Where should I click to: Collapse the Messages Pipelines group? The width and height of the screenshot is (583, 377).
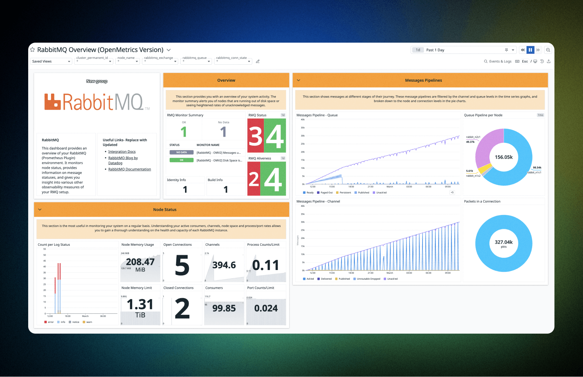point(299,80)
